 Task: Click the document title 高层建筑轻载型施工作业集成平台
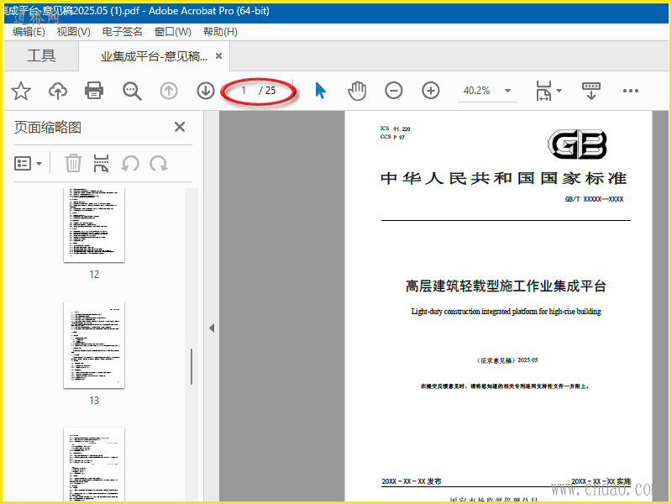pos(506,286)
